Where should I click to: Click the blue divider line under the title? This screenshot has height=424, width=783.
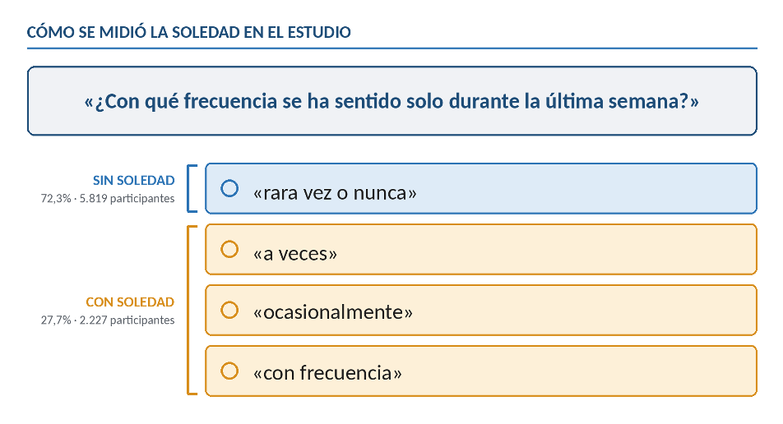point(392,48)
